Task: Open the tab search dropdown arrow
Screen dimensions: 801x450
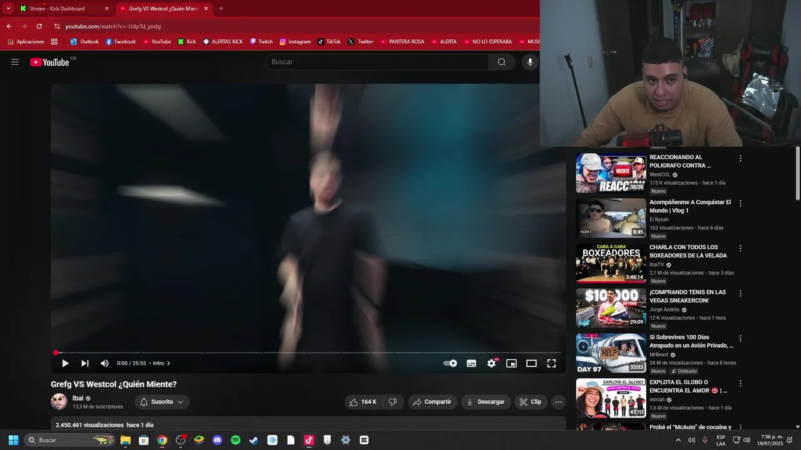Action: [8, 9]
